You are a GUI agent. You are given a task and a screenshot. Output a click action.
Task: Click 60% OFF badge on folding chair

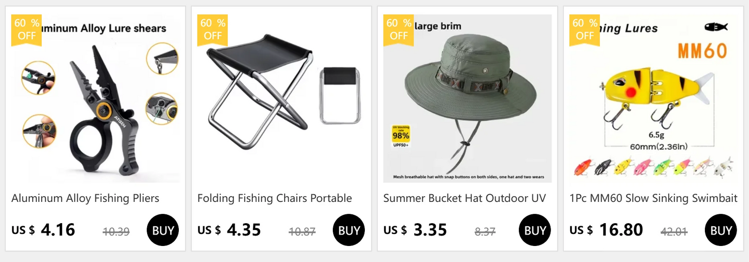click(x=213, y=30)
